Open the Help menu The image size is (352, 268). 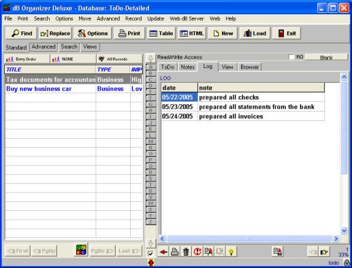pyautogui.click(x=231, y=18)
